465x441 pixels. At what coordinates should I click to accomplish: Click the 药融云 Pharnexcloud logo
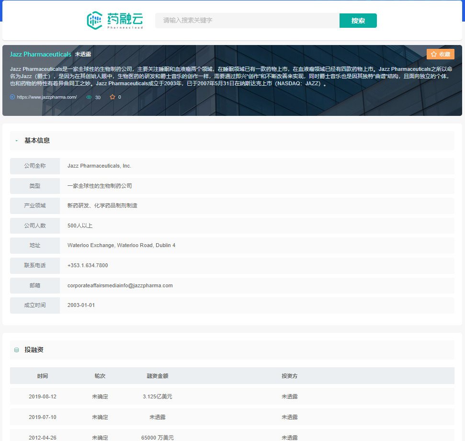pos(114,20)
